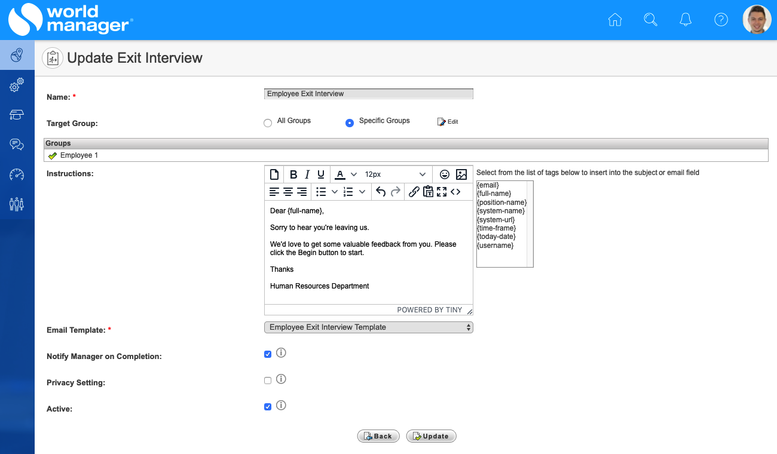The image size is (777, 454).
Task: Open the text color dropdown arrow
Action: (354, 174)
